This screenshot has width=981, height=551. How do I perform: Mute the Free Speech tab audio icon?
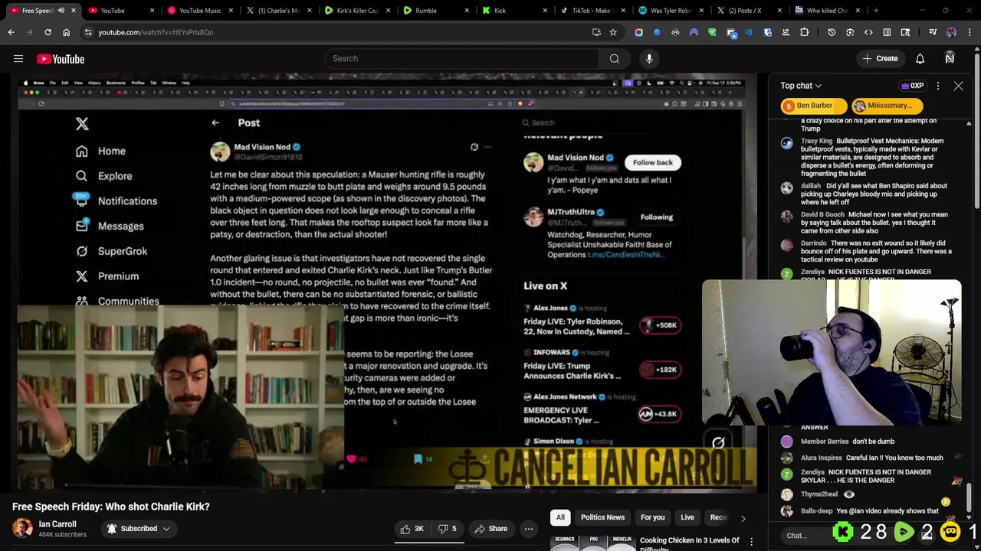(61, 11)
